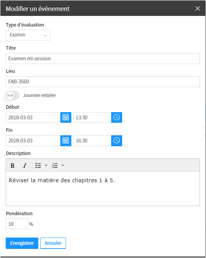This screenshot has height=258, width=206.
Task: Select the Pondération percentage field
Action: point(17,224)
